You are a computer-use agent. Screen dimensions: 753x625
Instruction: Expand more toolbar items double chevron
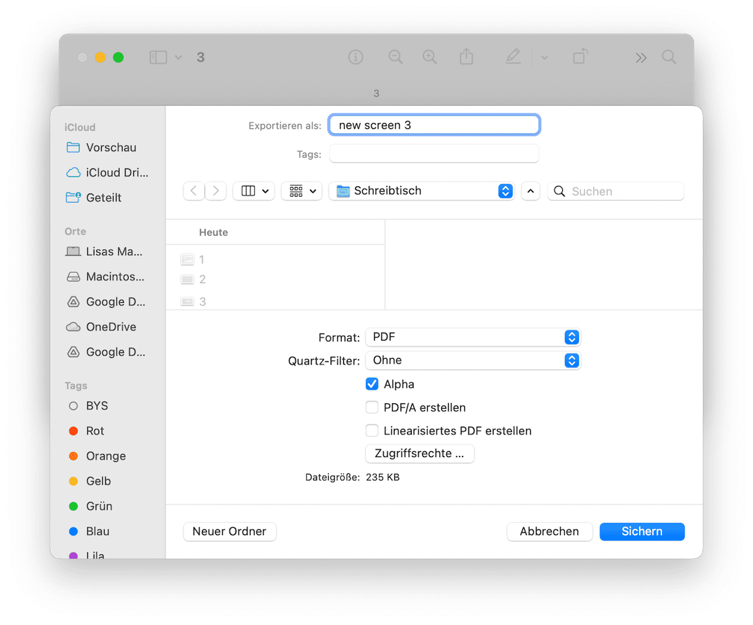[x=641, y=58]
